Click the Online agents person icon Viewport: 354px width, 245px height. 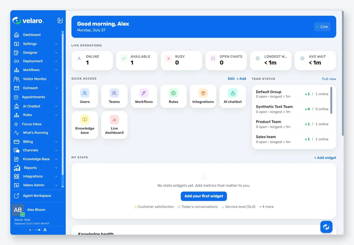79,58
